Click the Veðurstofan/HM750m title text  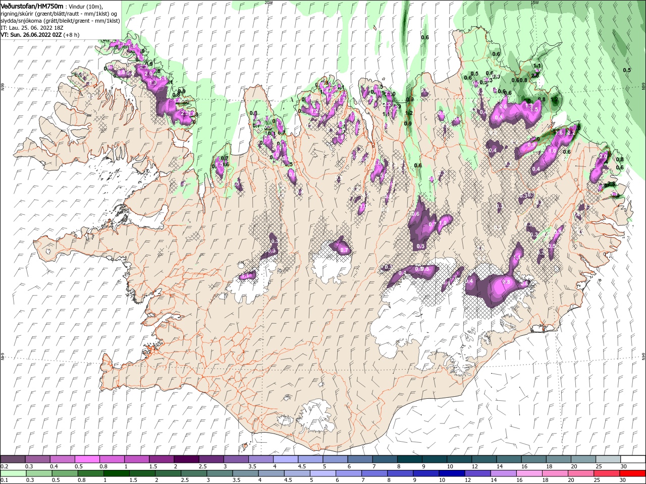click(x=32, y=6)
